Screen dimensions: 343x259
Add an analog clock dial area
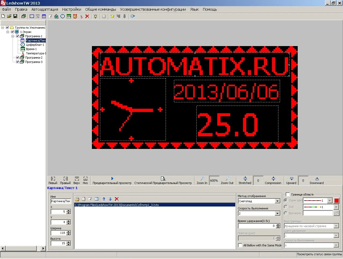click(x=62, y=16)
